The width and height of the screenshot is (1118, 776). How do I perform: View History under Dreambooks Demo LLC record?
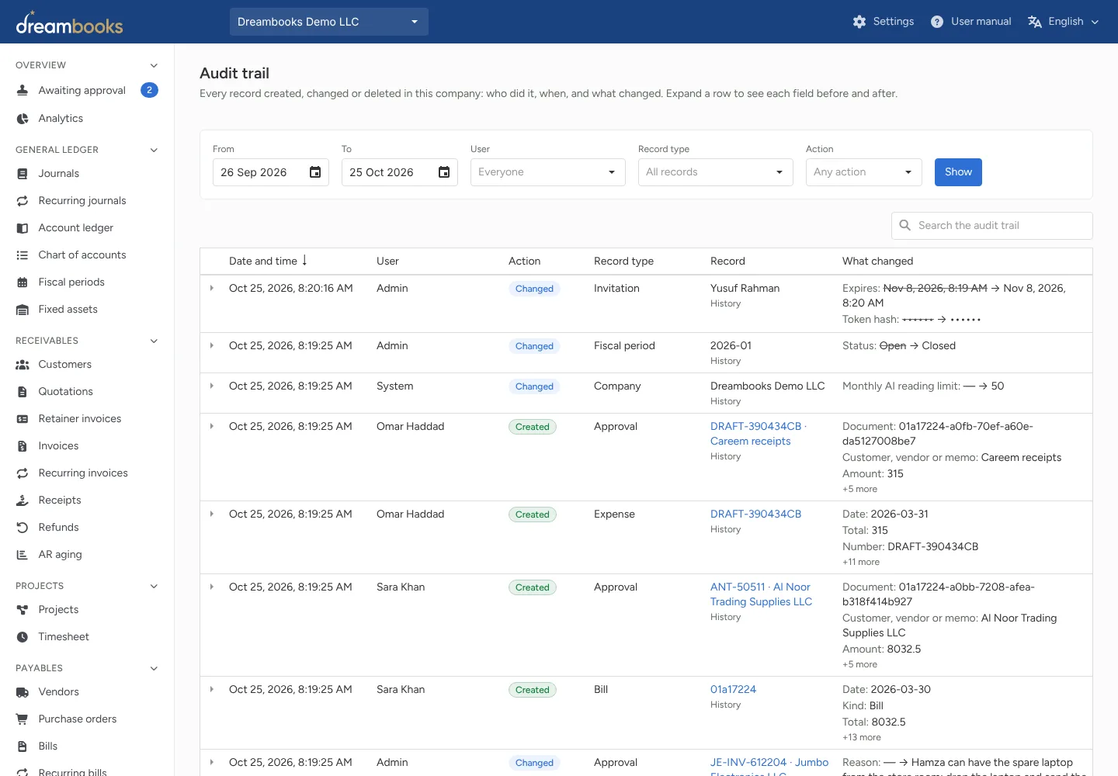(725, 402)
